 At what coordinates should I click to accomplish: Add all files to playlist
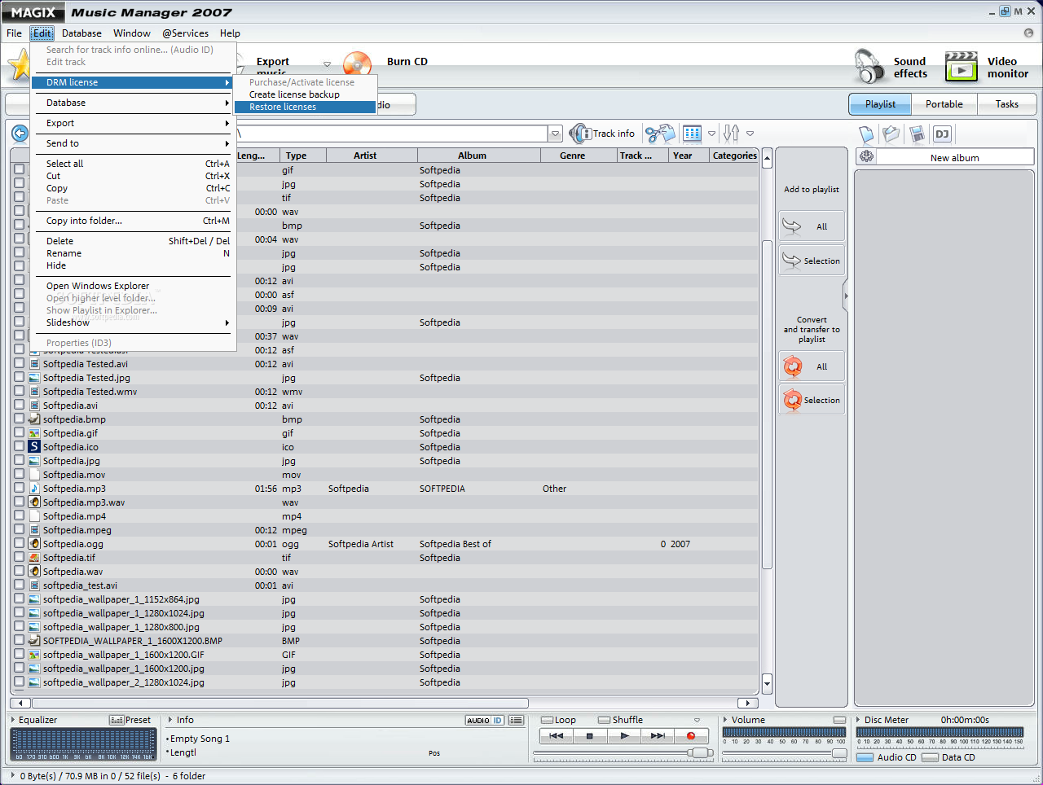coord(812,226)
